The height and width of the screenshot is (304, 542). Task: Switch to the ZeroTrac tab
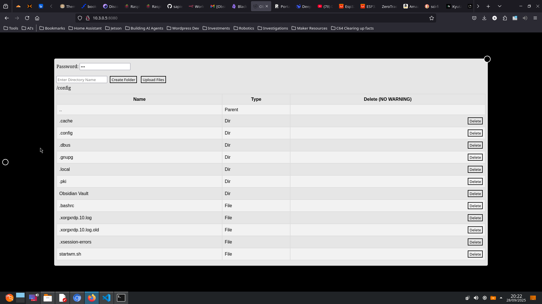(389, 6)
